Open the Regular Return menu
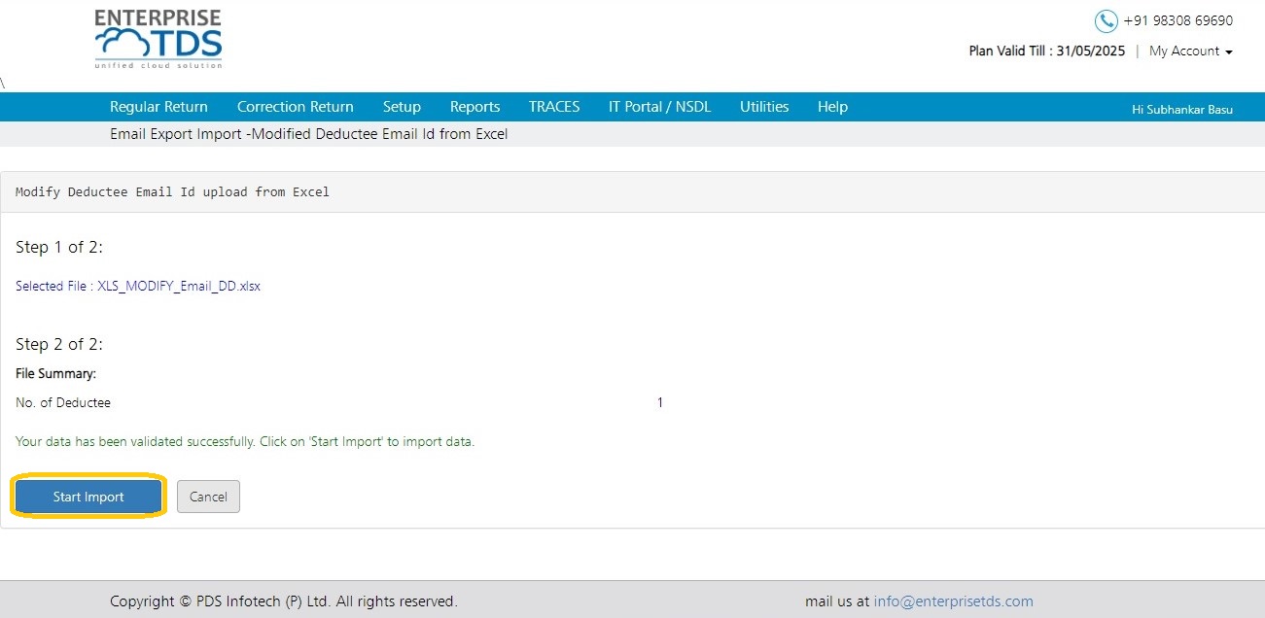Viewport: 1265px width, 618px height. click(158, 107)
